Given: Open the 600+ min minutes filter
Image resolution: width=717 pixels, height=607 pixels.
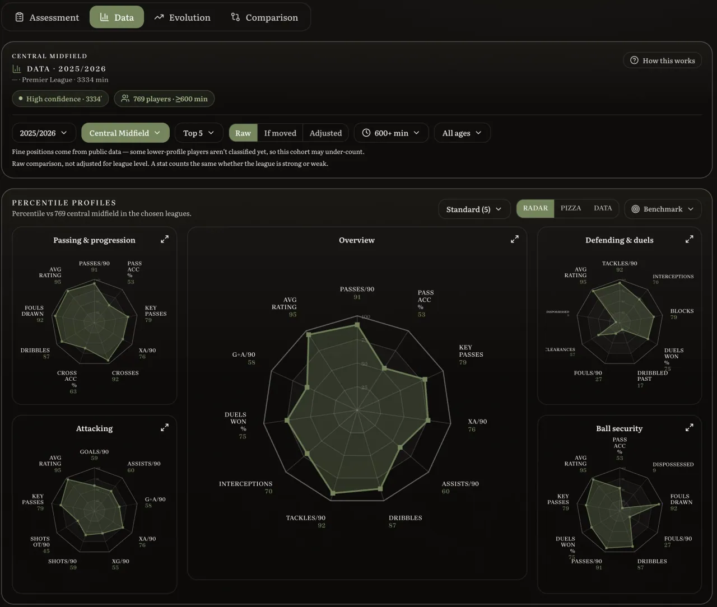Looking at the screenshot, I should click(x=391, y=133).
